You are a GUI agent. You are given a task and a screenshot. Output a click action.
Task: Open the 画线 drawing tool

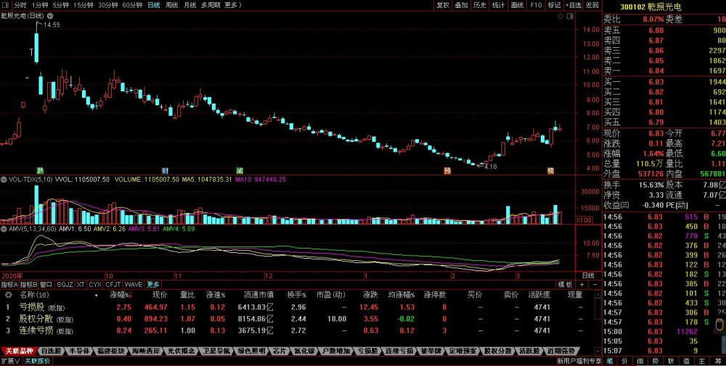517,5
